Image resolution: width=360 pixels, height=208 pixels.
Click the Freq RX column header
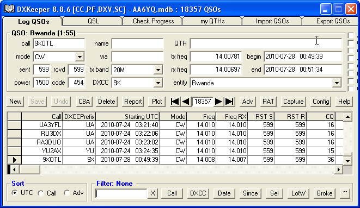[231, 117]
